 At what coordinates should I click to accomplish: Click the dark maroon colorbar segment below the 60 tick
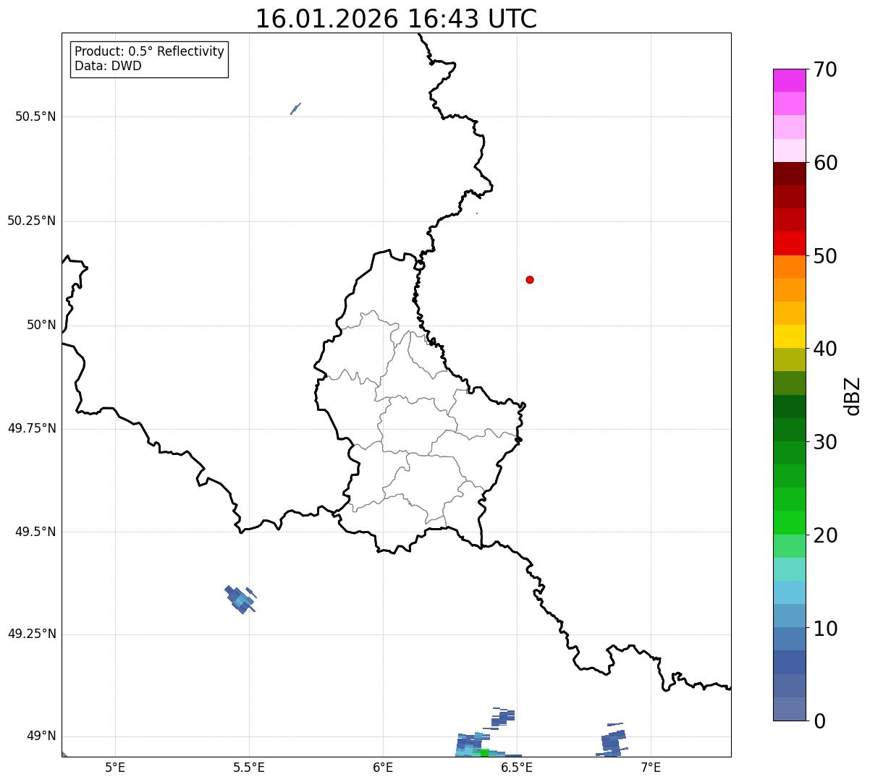click(789, 174)
